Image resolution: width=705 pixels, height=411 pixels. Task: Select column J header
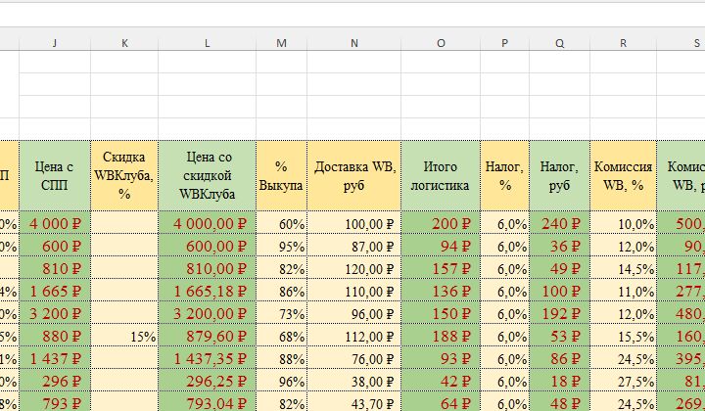pyautogui.click(x=55, y=43)
